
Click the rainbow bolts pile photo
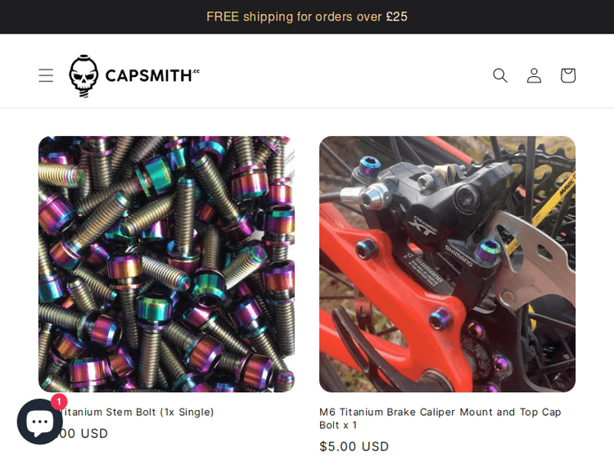166,264
